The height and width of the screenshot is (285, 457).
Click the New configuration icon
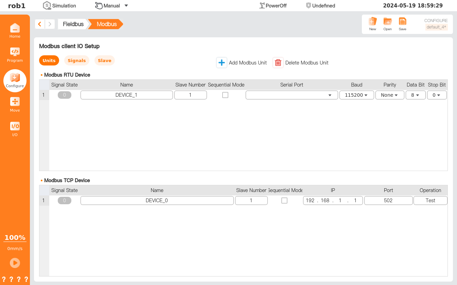click(x=373, y=22)
